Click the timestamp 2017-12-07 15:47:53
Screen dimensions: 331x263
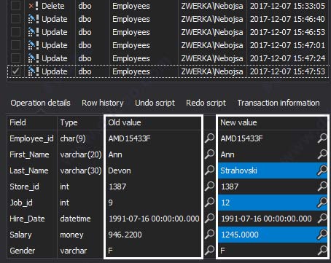[x=287, y=71]
